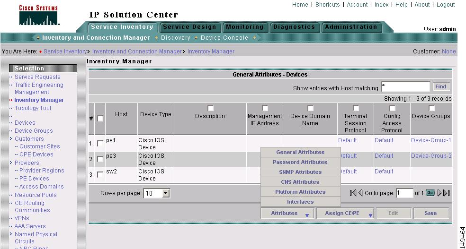
Task: Choose General Attributes from the popup menu
Action: coord(300,152)
